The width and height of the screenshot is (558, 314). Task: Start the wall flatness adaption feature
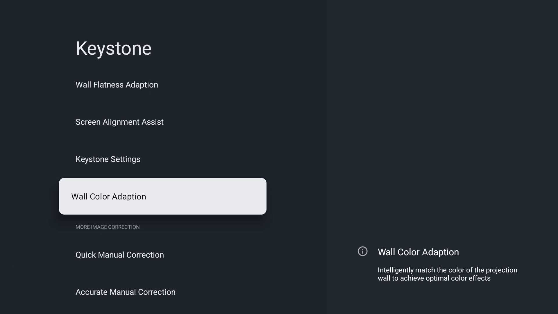coord(163,85)
